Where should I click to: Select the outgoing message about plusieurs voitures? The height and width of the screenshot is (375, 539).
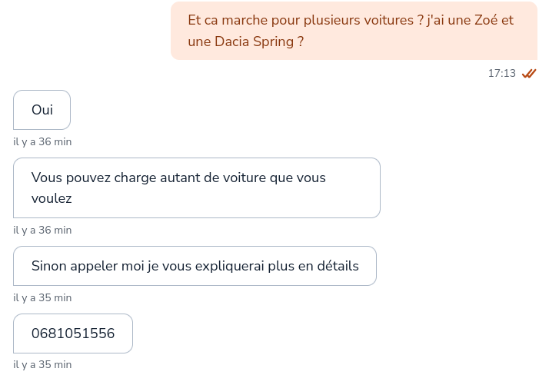click(354, 31)
